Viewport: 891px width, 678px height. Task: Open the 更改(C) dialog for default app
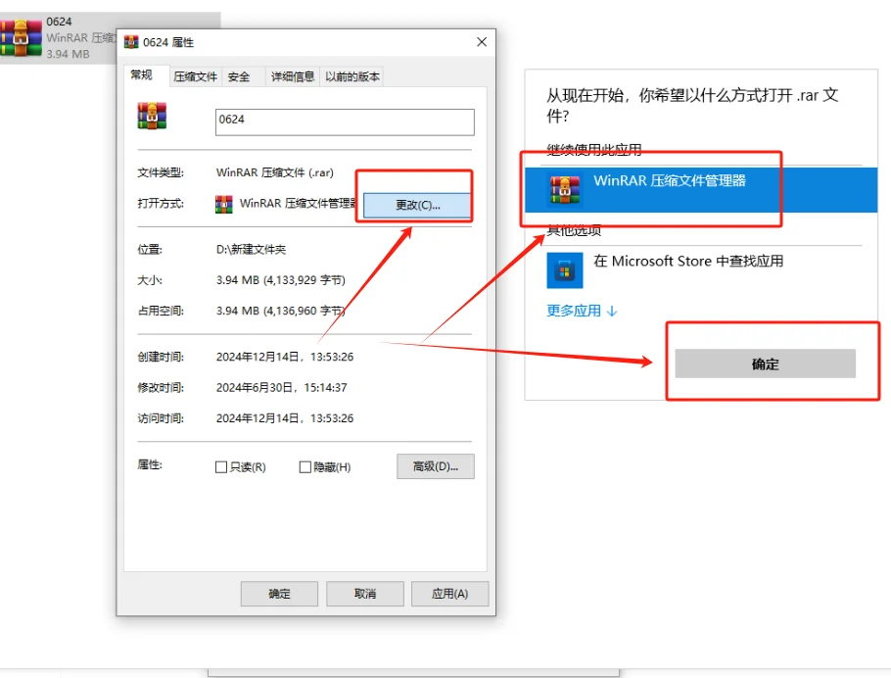click(x=415, y=203)
